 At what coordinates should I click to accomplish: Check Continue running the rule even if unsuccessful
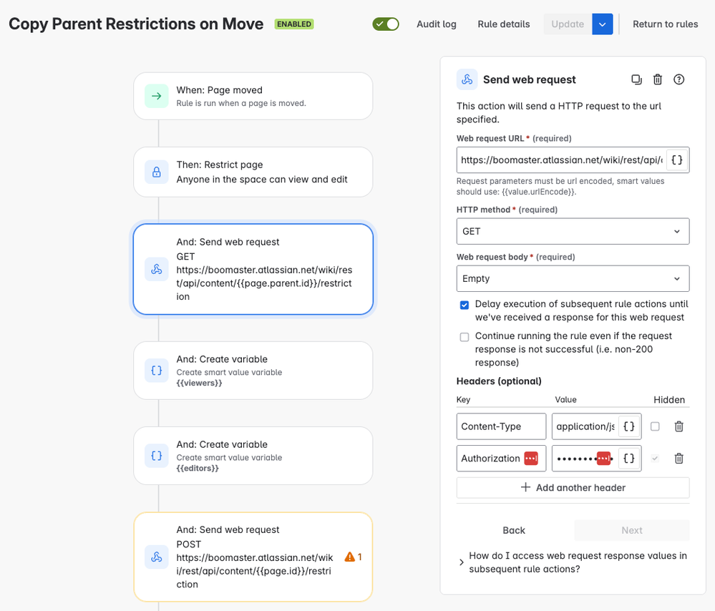coord(464,337)
